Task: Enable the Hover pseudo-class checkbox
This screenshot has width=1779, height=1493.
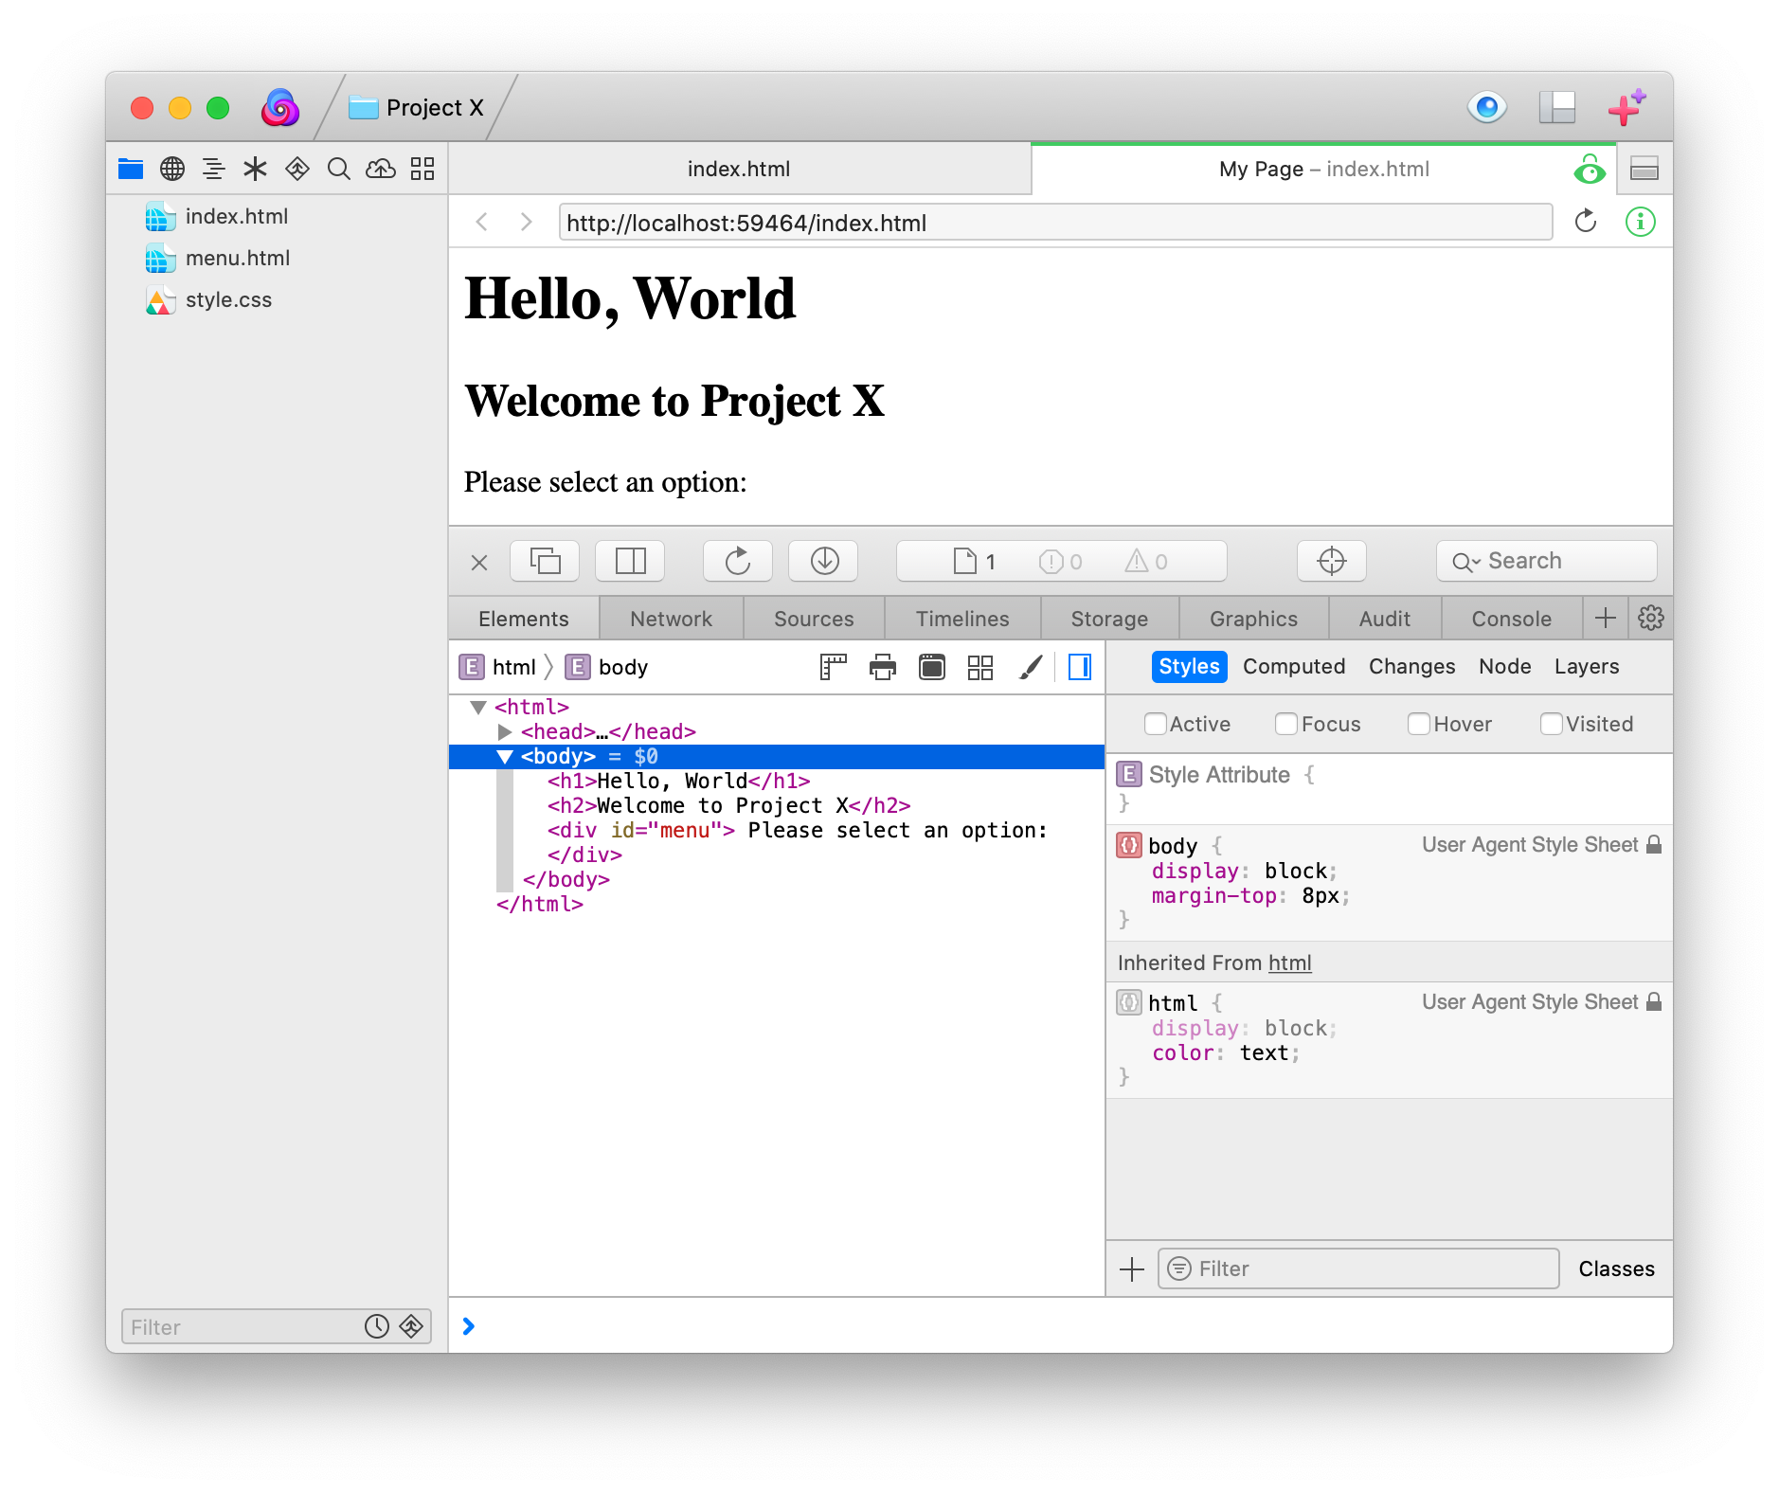Action: point(1419,724)
